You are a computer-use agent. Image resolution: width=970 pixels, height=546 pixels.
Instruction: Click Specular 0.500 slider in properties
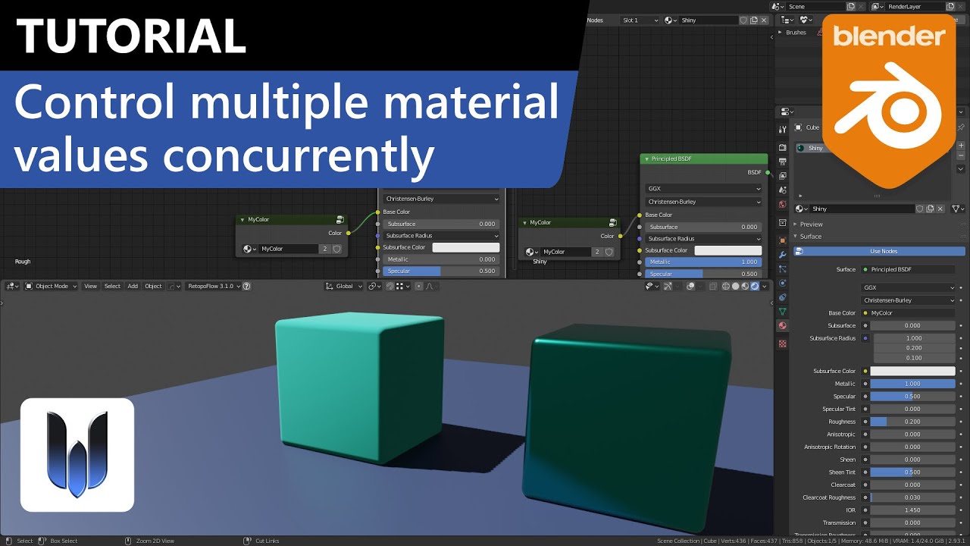click(x=912, y=397)
